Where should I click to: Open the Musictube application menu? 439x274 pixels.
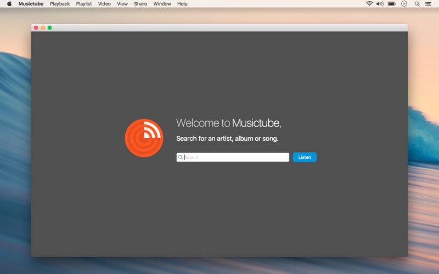click(x=31, y=4)
